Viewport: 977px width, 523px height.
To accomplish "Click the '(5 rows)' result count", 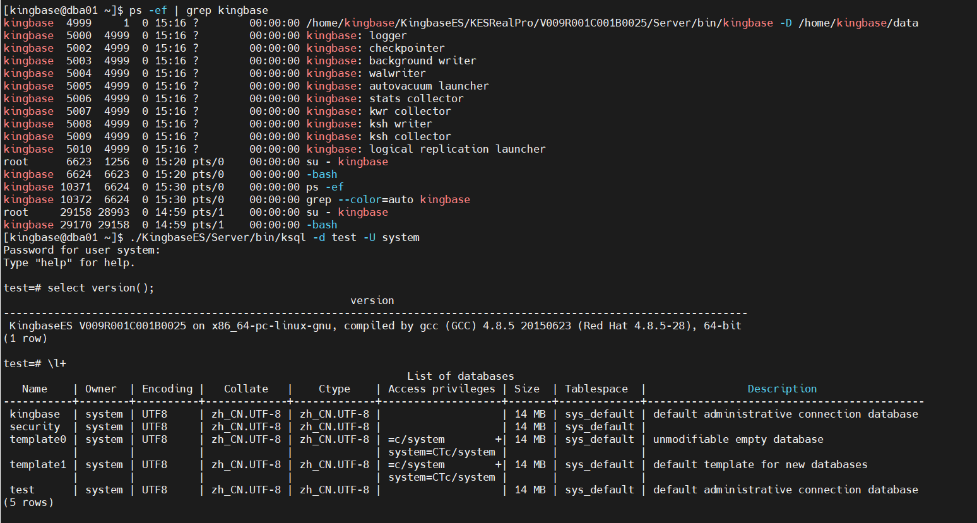I will pos(28,502).
